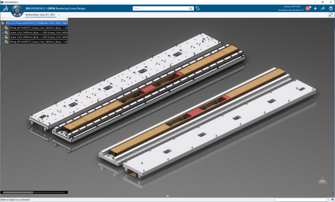335x202 pixels.
Task: Open the 6WTags tag icon
Action: click(x=198, y=8)
